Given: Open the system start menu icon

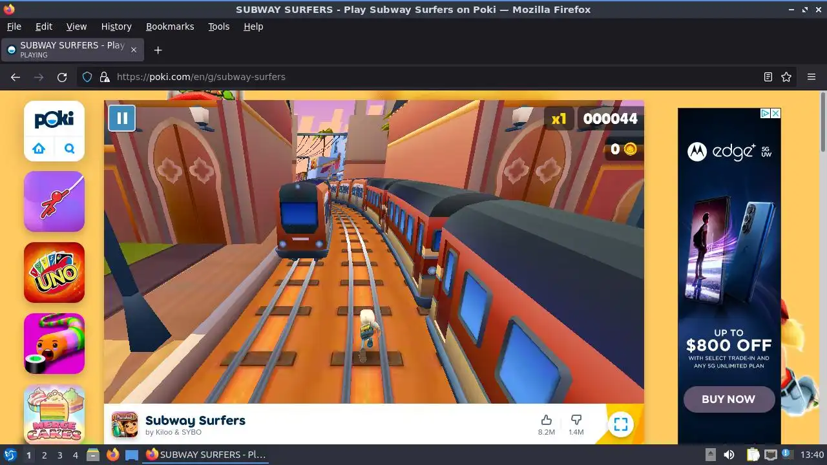Looking at the screenshot, I should coord(10,455).
